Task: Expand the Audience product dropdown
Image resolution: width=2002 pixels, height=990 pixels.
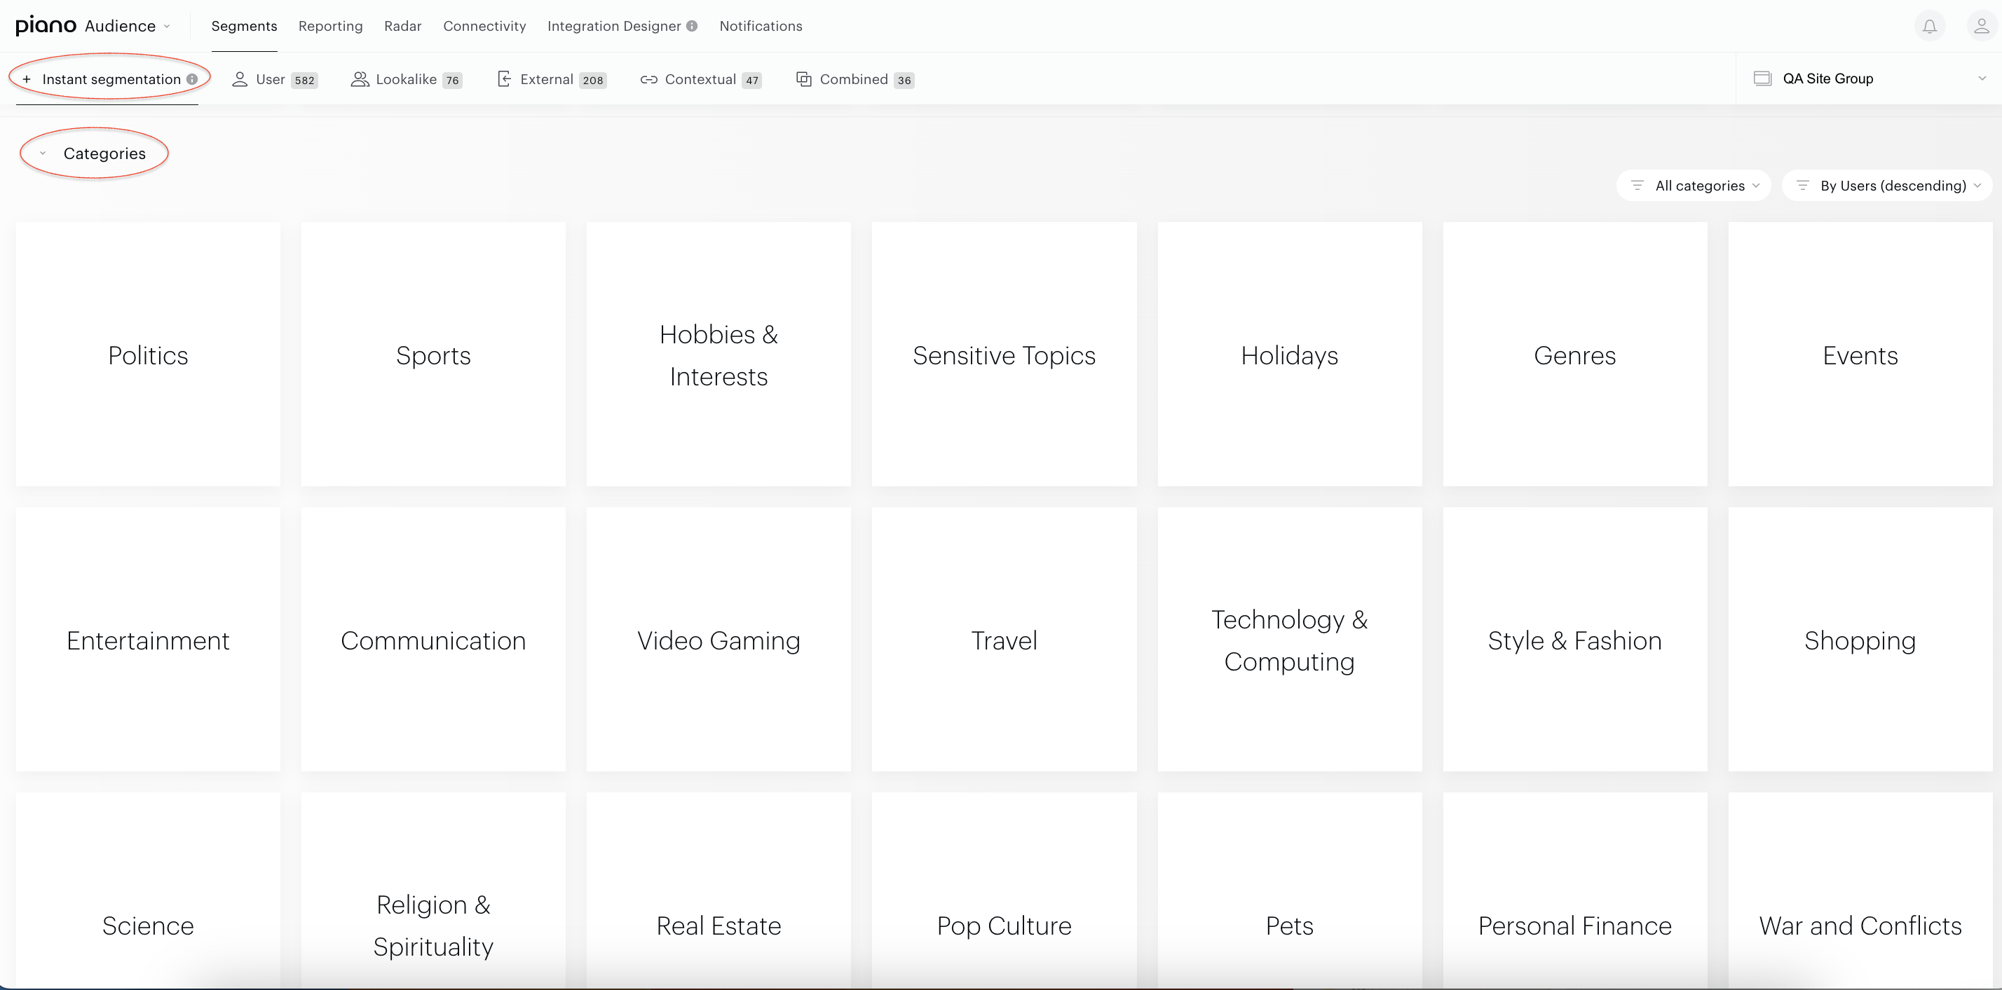Action: [128, 26]
